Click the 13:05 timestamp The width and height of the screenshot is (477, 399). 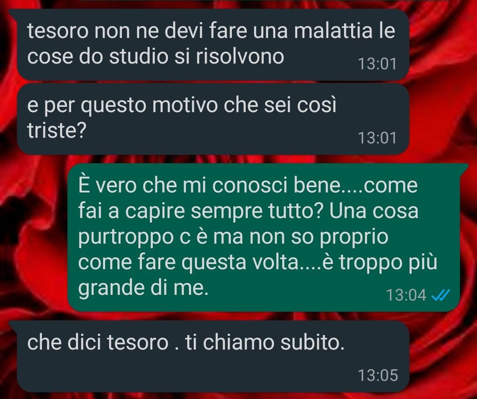click(378, 375)
